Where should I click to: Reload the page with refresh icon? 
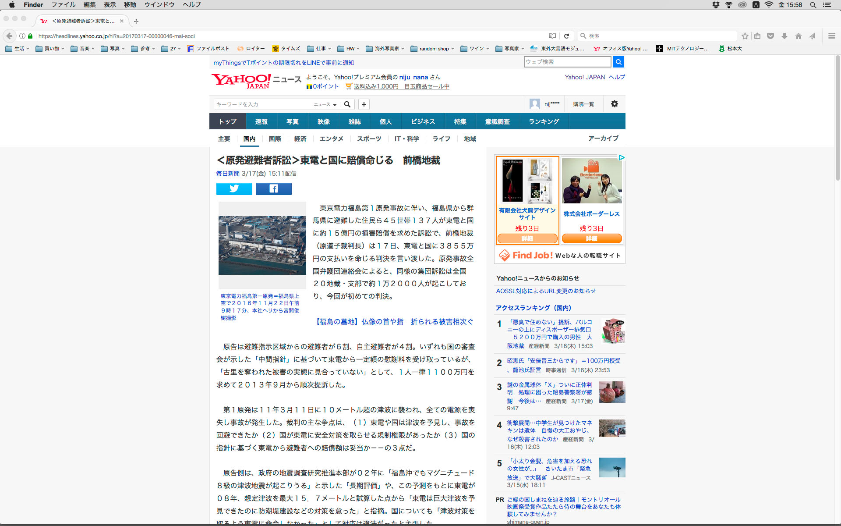click(x=566, y=36)
